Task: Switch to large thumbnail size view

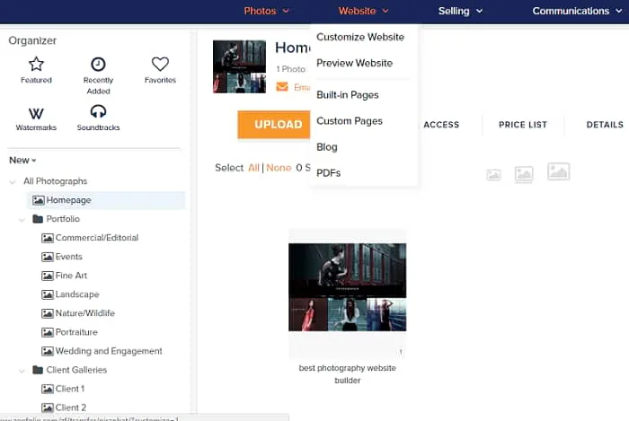Action: [558, 171]
